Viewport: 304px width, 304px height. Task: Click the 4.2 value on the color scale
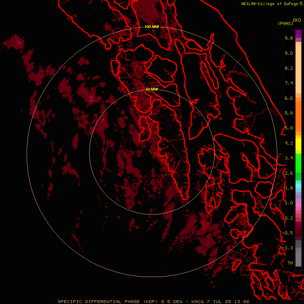[289, 143]
